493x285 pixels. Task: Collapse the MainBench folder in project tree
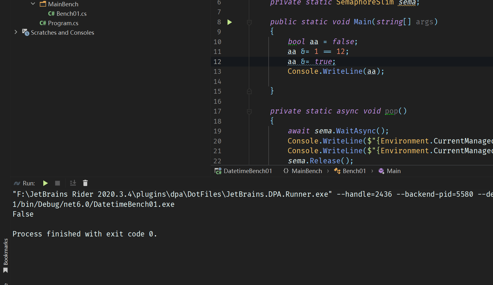(33, 4)
